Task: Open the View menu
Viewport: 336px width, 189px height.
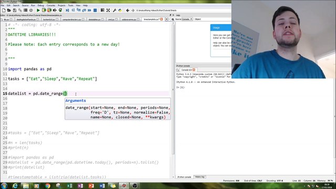Action: (x=78, y=5)
